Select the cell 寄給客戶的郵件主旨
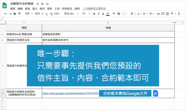Image resolution: width=186 pixels, height=110 pixels. click(x=24, y=40)
